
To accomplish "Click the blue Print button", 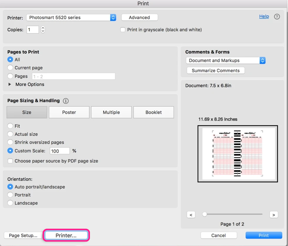I will 264,235.
